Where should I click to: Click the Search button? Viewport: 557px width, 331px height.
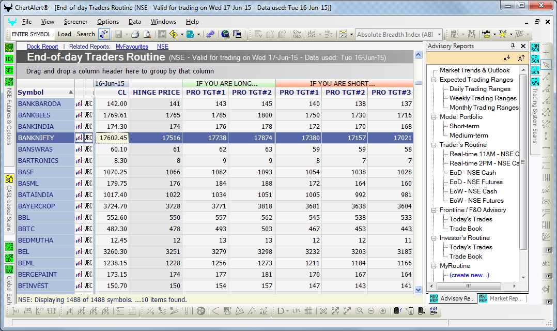86,34
